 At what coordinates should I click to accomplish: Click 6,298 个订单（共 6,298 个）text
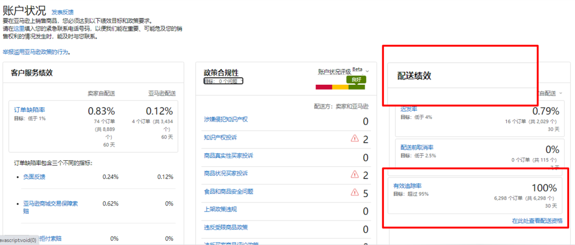[525, 198]
